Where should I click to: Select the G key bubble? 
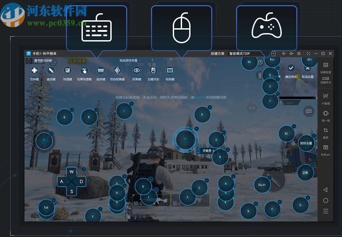tap(216, 139)
